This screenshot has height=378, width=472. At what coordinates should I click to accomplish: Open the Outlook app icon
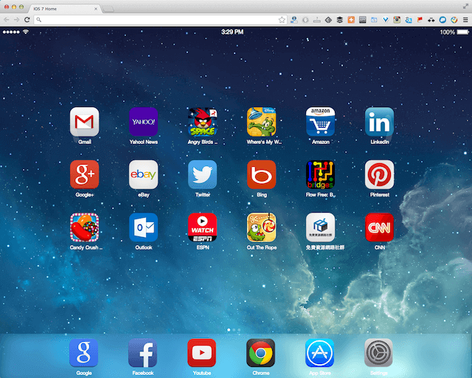pos(143,227)
